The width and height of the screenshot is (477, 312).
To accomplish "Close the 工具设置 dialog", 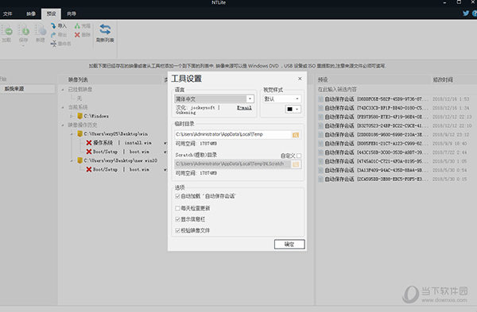I will [x=300, y=79].
